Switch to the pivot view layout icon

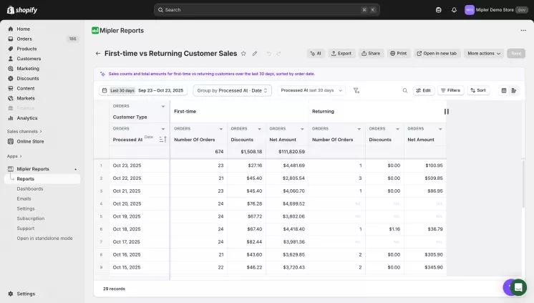(x=514, y=91)
